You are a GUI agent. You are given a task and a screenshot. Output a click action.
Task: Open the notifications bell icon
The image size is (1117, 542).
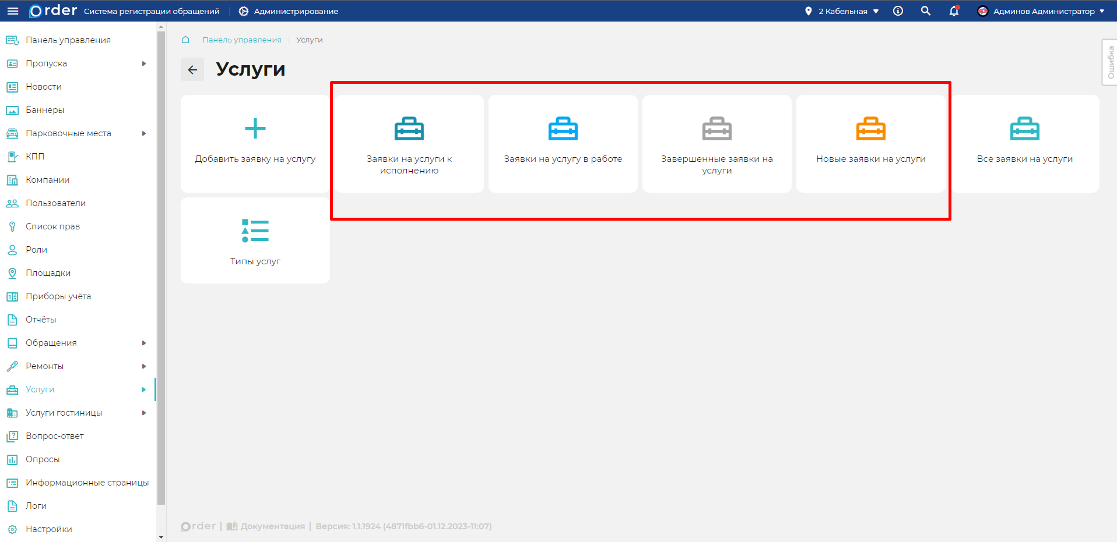click(x=954, y=11)
